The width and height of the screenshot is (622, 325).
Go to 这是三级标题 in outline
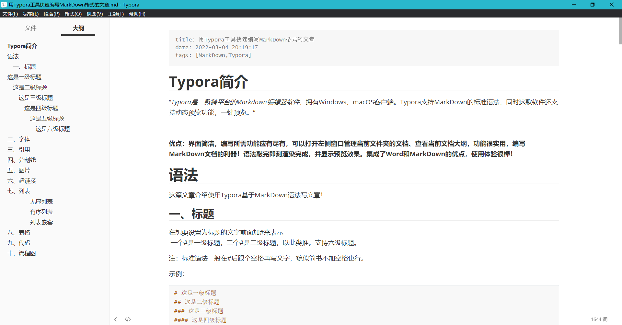[36, 98]
